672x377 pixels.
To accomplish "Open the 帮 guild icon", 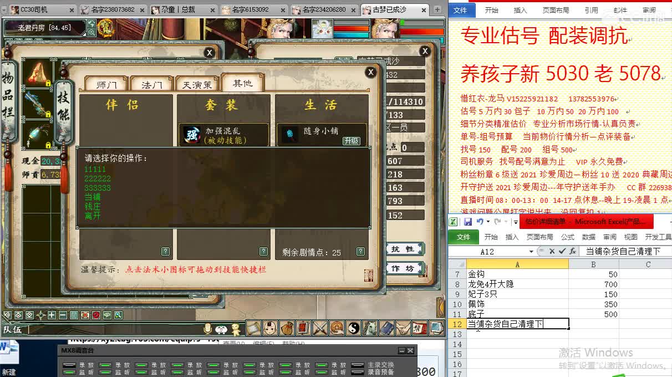I will pyautogui.click(x=420, y=328).
